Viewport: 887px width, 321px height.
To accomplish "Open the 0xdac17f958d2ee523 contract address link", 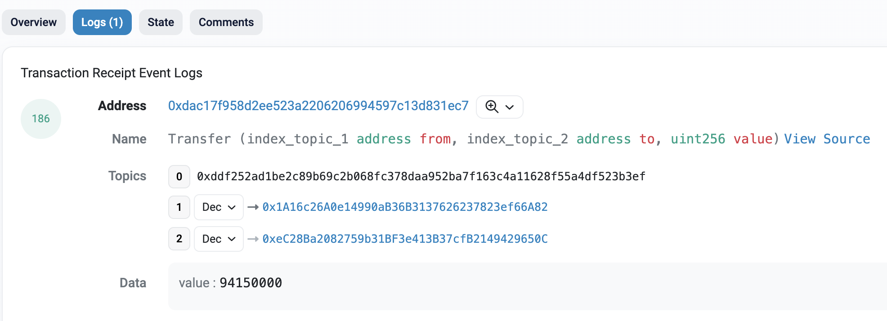I will pos(318,106).
